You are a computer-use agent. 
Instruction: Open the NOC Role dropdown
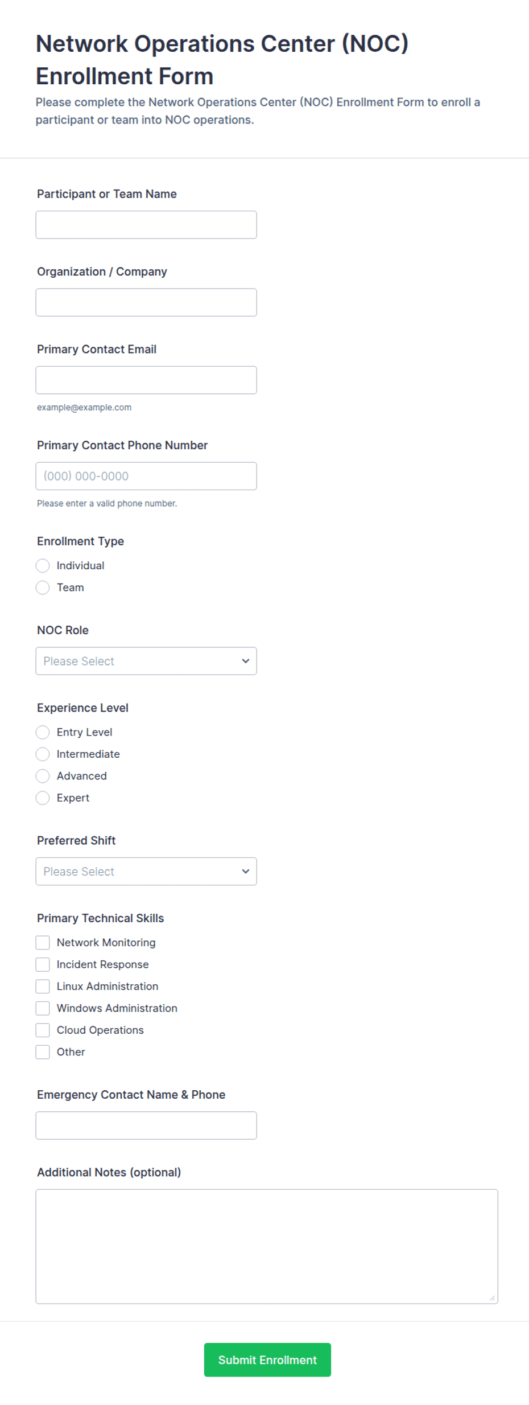pos(146,661)
